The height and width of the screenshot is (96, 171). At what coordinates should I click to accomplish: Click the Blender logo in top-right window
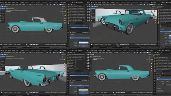pos(91,3)
